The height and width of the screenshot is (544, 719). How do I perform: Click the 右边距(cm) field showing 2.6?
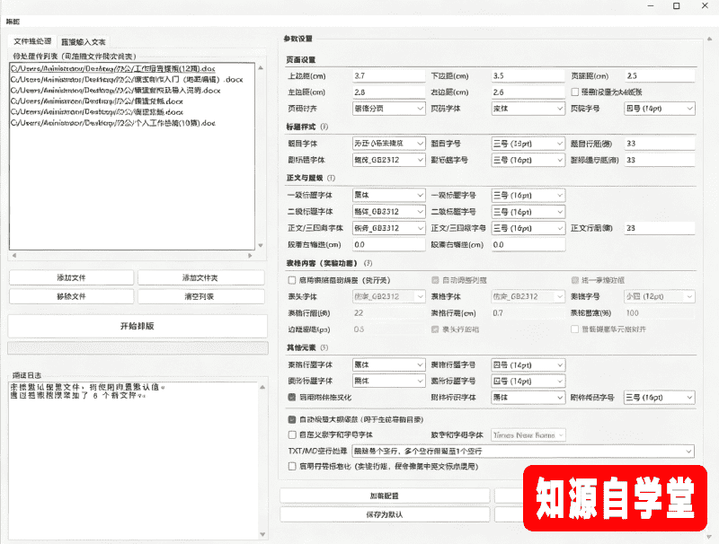point(528,92)
